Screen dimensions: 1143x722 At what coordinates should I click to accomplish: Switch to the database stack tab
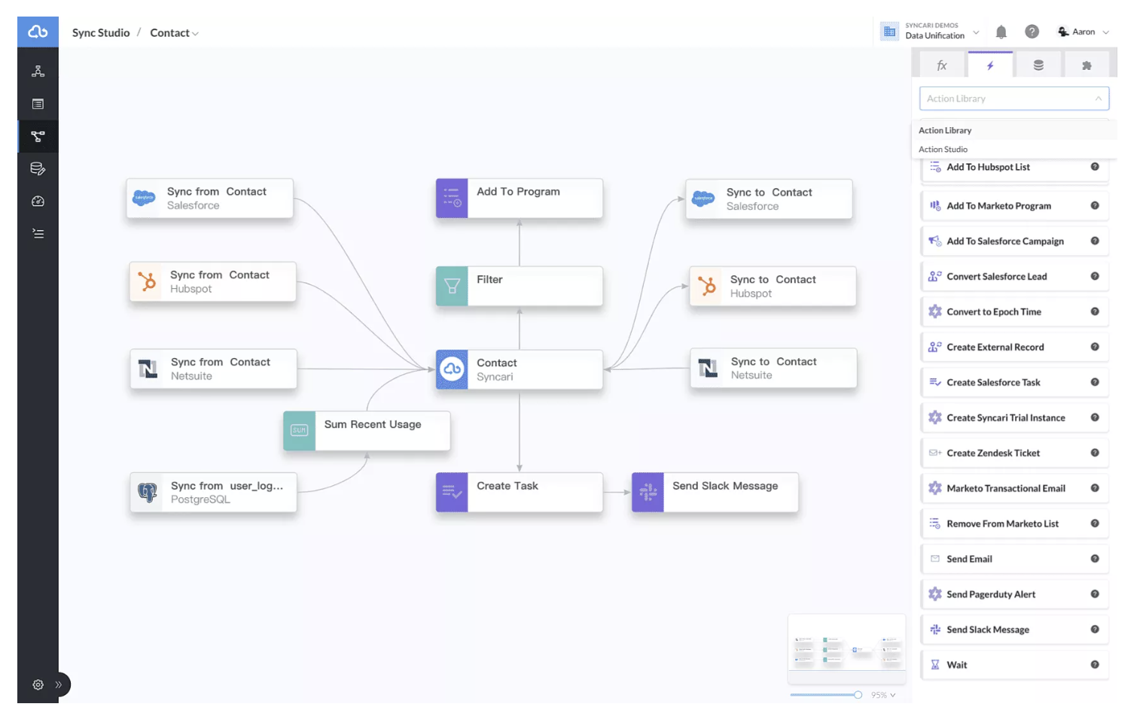[1038, 65]
